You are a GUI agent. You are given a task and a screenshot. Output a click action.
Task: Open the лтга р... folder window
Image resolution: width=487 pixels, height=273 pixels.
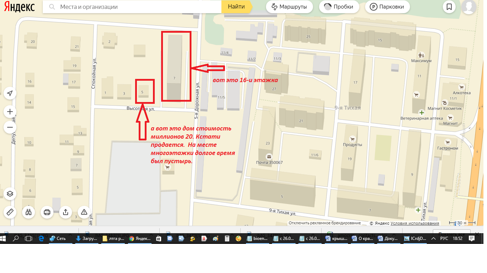coord(113,238)
